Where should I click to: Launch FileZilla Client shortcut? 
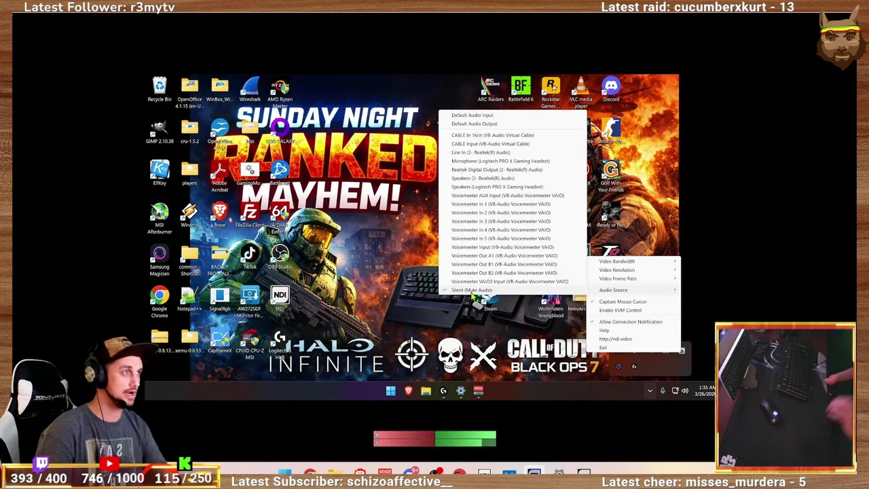250,216
